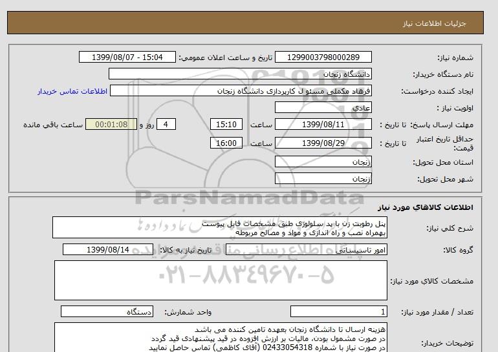Click the ساعت باقی مانده label

click(53, 125)
